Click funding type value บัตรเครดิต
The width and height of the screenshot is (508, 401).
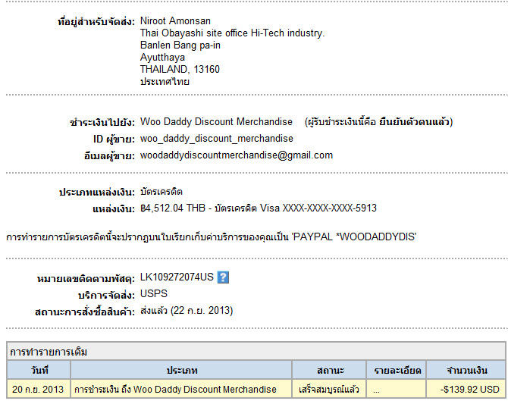[161, 192]
